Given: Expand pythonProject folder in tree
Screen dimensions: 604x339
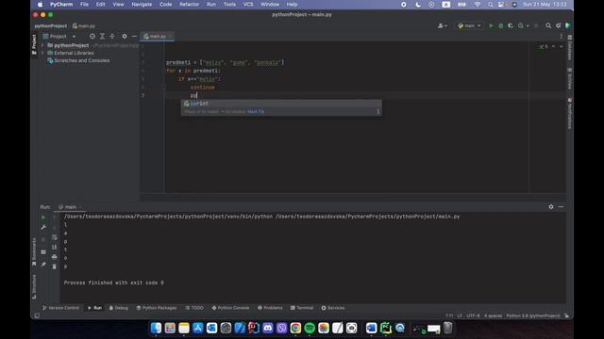Looking at the screenshot, I should pos(42,45).
